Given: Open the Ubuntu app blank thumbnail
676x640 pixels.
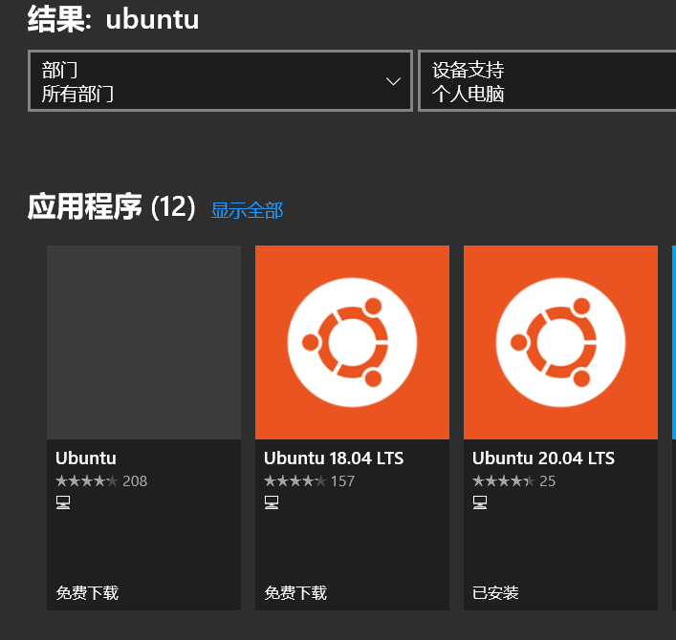Looking at the screenshot, I should tap(143, 342).
